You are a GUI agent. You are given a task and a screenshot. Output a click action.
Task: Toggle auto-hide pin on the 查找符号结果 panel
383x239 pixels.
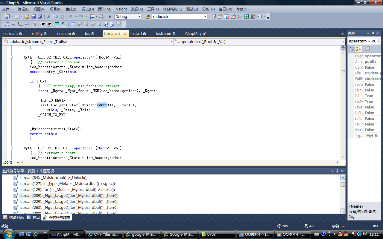(x=337, y=171)
